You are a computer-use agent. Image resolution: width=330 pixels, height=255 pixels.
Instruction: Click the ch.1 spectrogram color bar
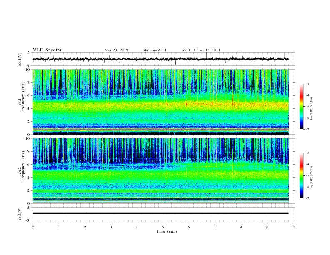pos(301,107)
